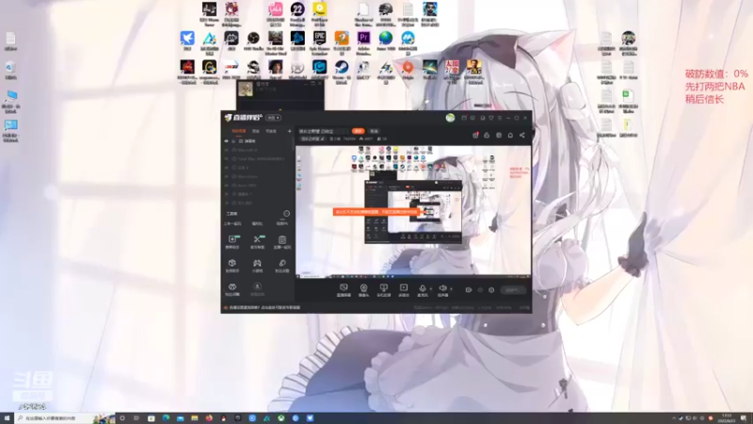The width and height of the screenshot is (753, 424).
Task: Open settings gear near the start button
Action: (x=491, y=290)
